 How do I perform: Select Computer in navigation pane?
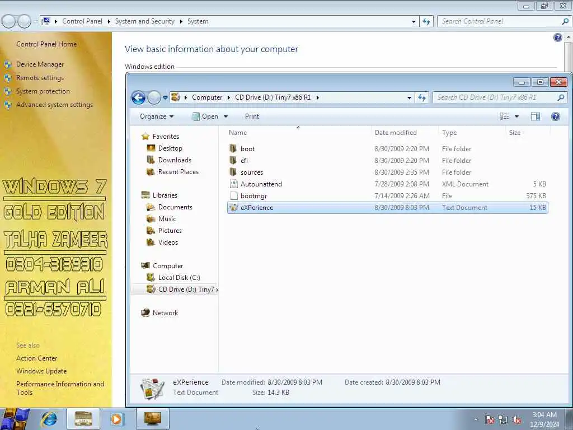[x=168, y=266]
